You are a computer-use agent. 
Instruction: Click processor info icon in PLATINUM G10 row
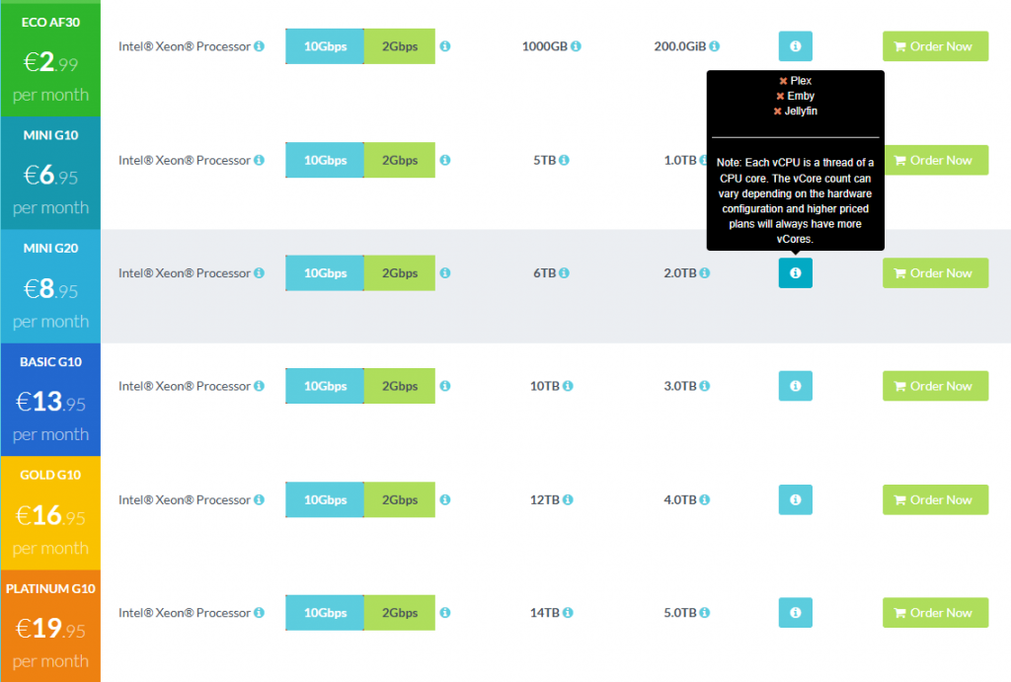point(259,612)
